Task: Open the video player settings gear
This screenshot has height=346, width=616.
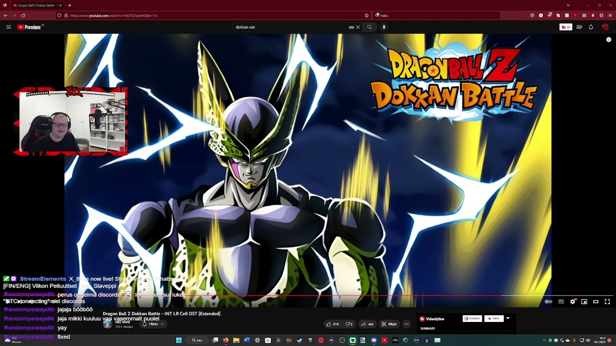Action: pyautogui.click(x=573, y=302)
